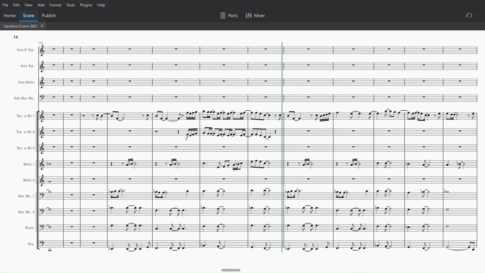Select the Solo Bar. Hn. staff label

tap(24, 98)
